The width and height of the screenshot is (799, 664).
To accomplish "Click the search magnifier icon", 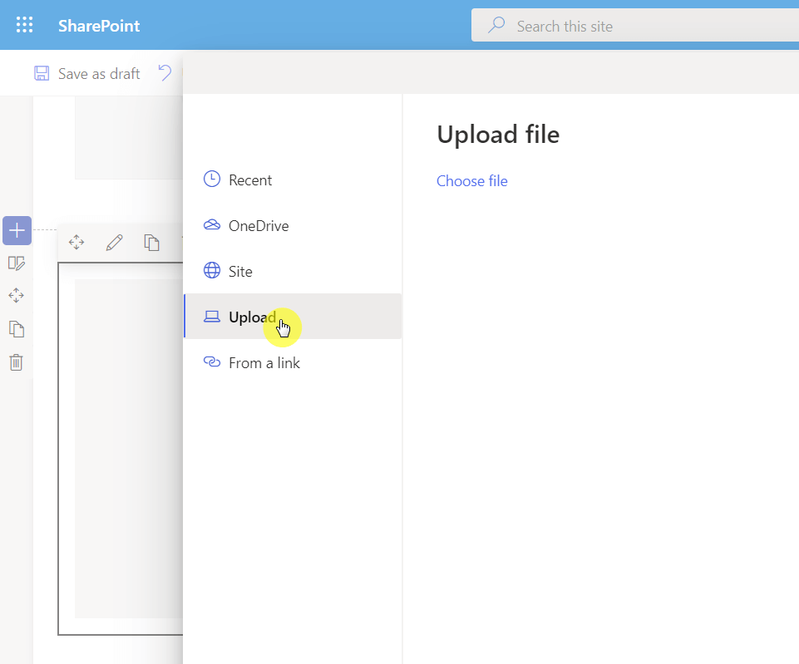I will point(496,25).
